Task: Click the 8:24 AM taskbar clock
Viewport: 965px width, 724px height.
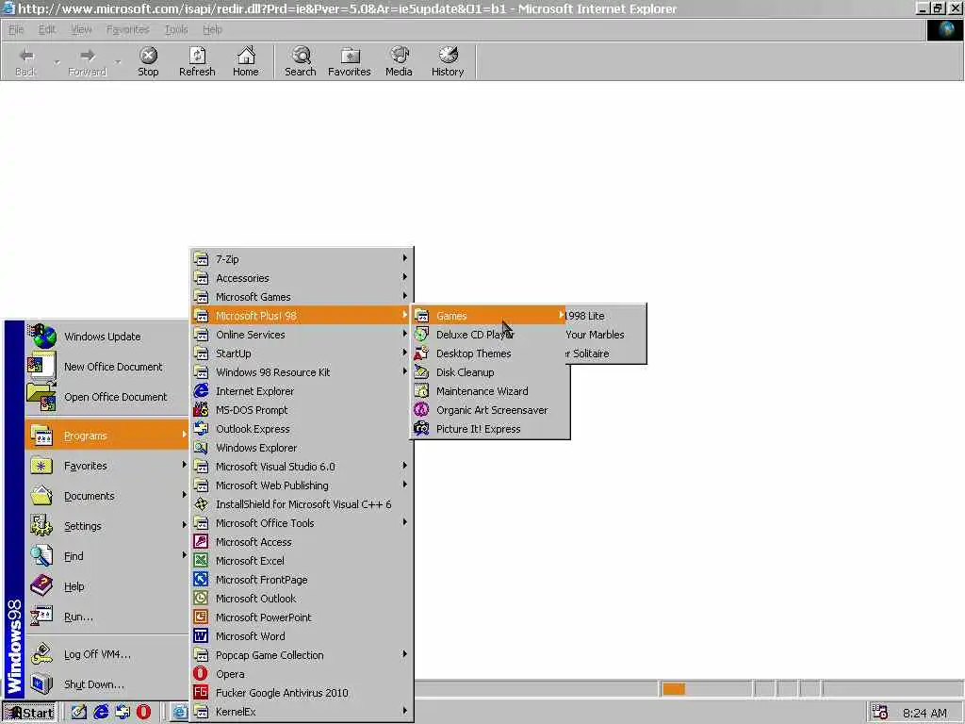Action: 924,713
